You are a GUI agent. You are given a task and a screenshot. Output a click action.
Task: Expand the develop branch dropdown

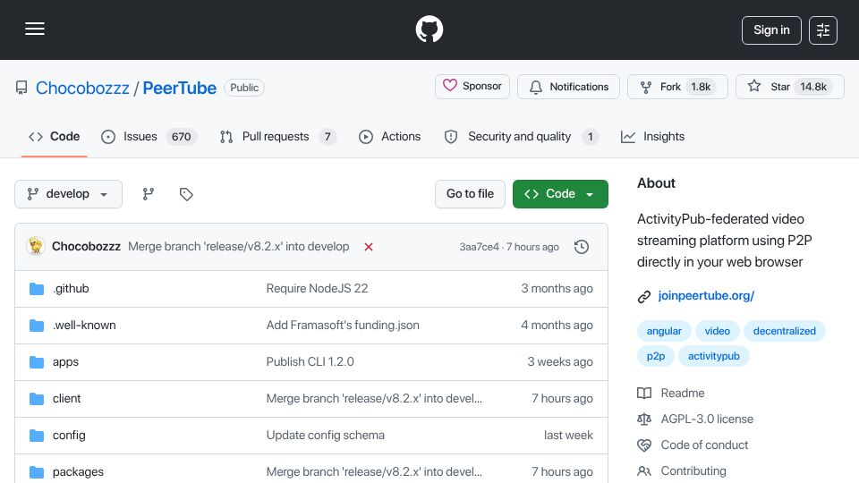point(69,194)
